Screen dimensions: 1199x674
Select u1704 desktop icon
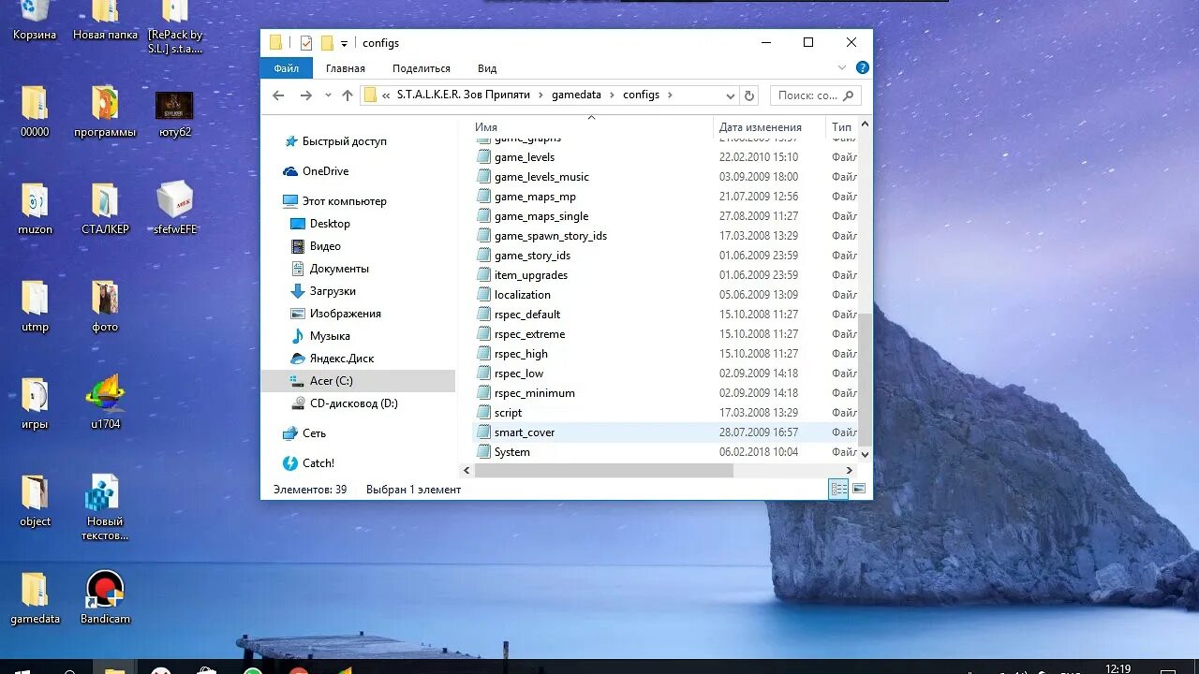(105, 402)
